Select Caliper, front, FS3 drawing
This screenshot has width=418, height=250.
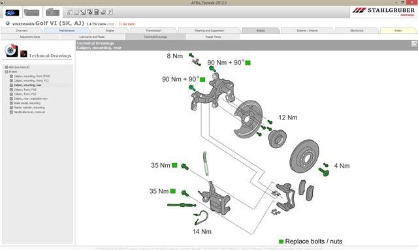point(25,94)
